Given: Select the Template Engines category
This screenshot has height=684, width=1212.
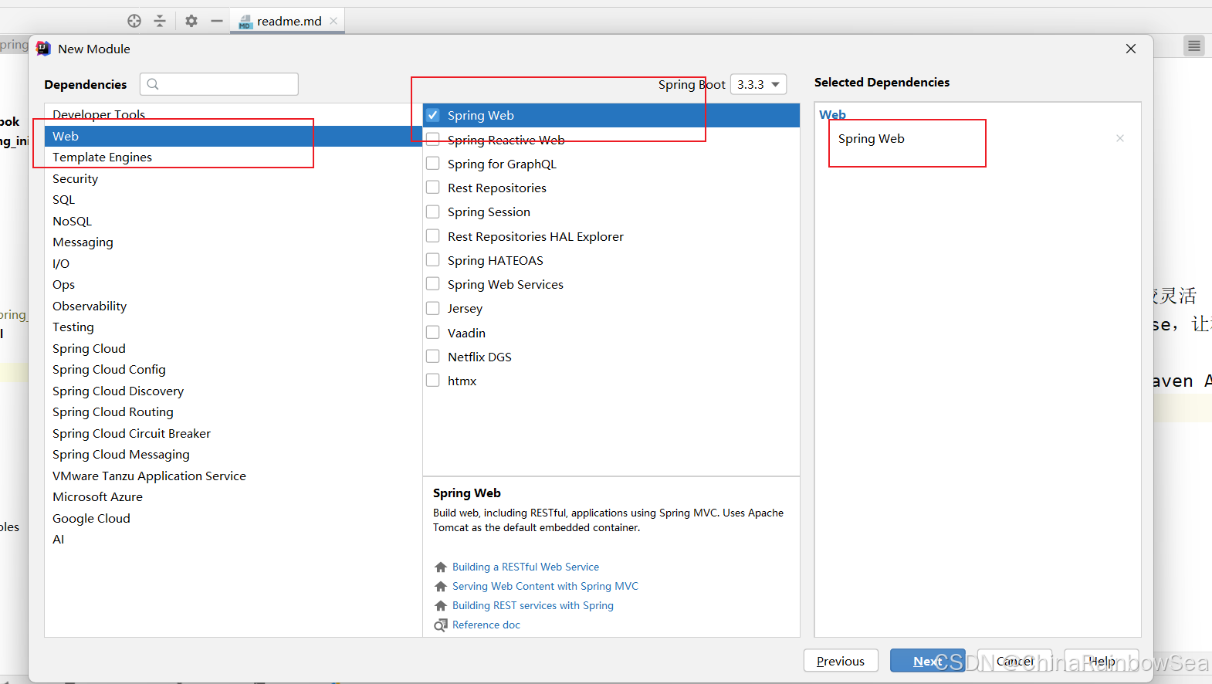Looking at the screenshot, I should [x=102, y=157].
